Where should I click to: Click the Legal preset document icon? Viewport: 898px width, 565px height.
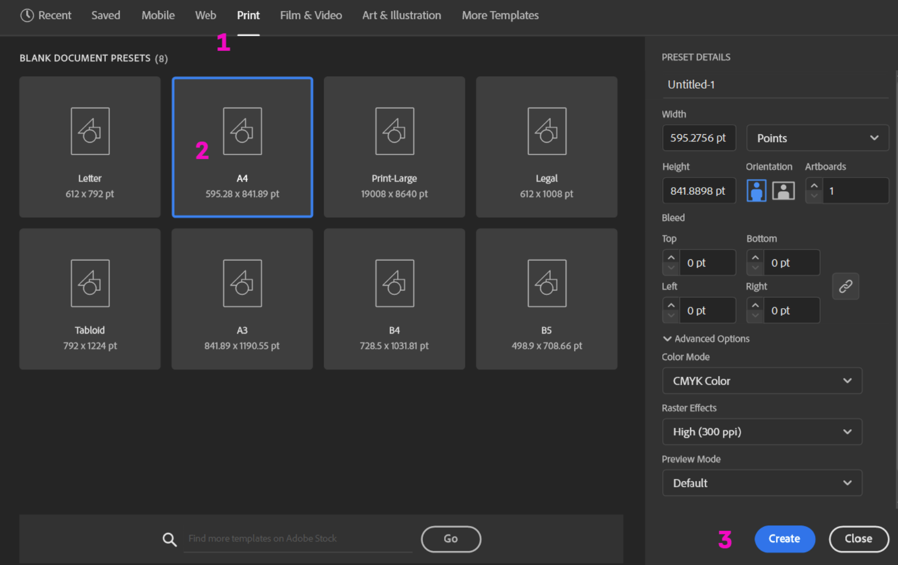click(x=546, y=131)
